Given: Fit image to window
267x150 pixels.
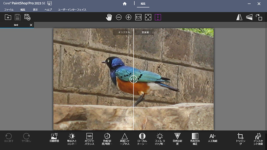Looking at the screenshot, I should coord(148,17).
